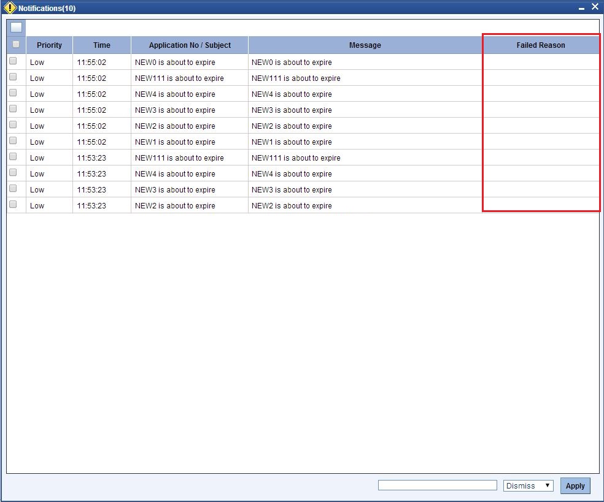Check the NEW3 11:55:02 row checkbox
The height and width of the screenshot is (502, 604).
pyautogui.click(x=13, y=108)
